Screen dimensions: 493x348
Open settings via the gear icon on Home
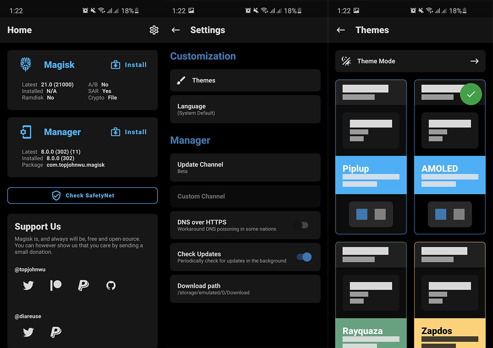(x=154, y=30)
